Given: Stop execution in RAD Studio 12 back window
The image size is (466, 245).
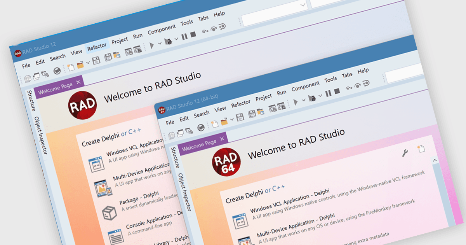Looking at the screenshot, I should pyautogui.click(x=193, y=34).
